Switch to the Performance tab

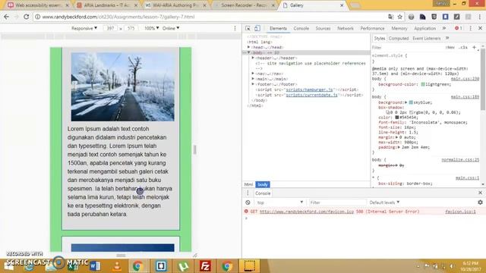[x=372, y=28]
